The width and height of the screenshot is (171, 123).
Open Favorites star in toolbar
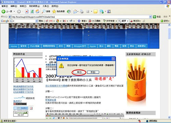(x=54, y=11)
